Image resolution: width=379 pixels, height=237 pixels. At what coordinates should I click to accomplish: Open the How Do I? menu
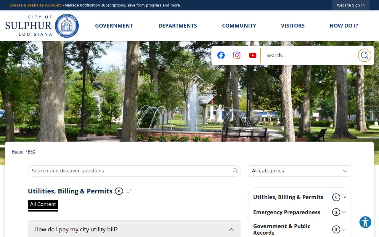point(344,26)
